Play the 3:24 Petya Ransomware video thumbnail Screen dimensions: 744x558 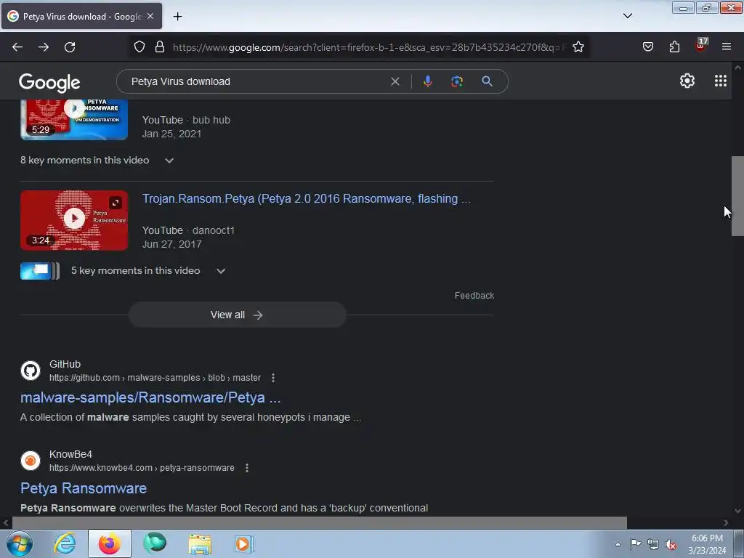coord(74,220)
